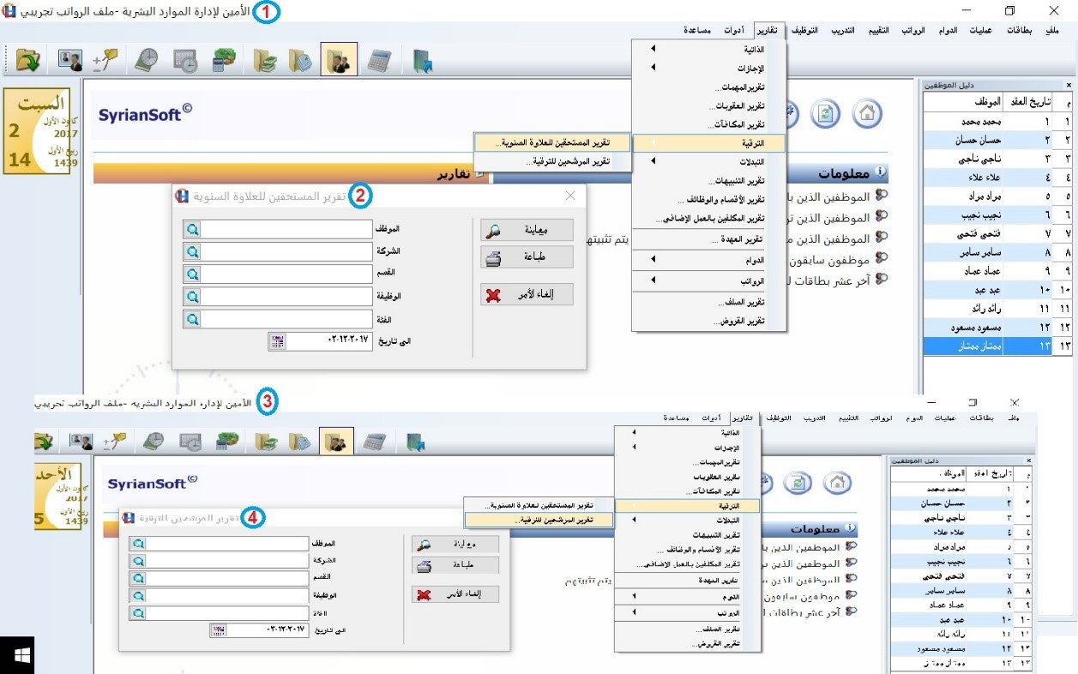Image resolution: width=1078 pixels, height=674 pixels.
Task: Click money calculator icon in الأحد window toolbar
Action: (226, 442)
